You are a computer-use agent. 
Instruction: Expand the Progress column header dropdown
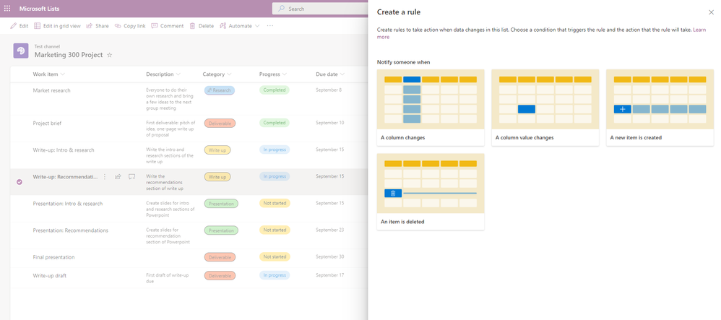(x=284, y=74)
